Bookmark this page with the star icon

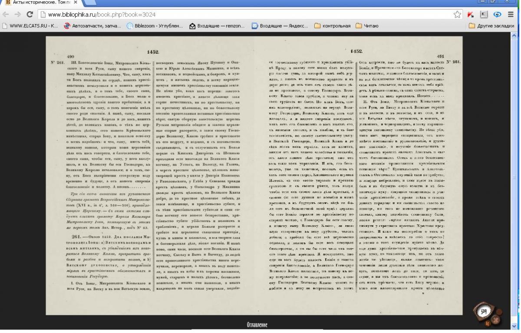(457, 14)
